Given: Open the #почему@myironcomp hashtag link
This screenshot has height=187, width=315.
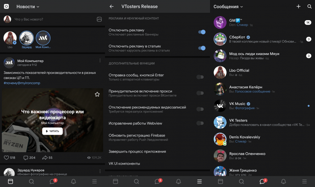Looking at the screenshot, I should (x=22, y=83).
